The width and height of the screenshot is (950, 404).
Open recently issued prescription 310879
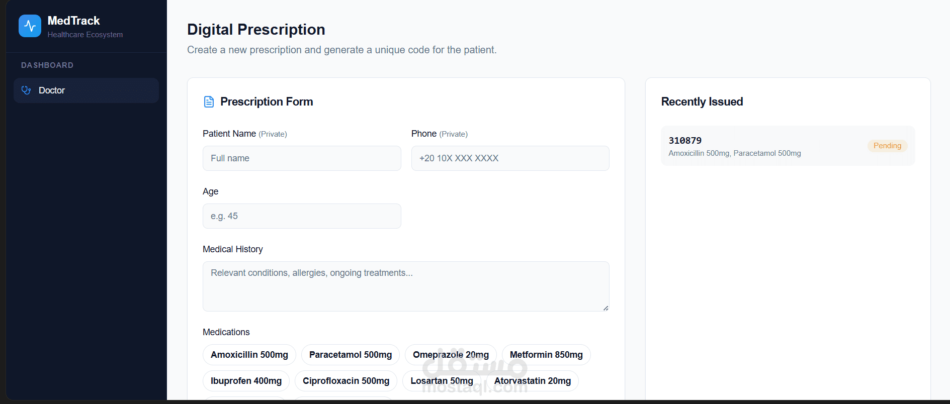tap(754, 146)
